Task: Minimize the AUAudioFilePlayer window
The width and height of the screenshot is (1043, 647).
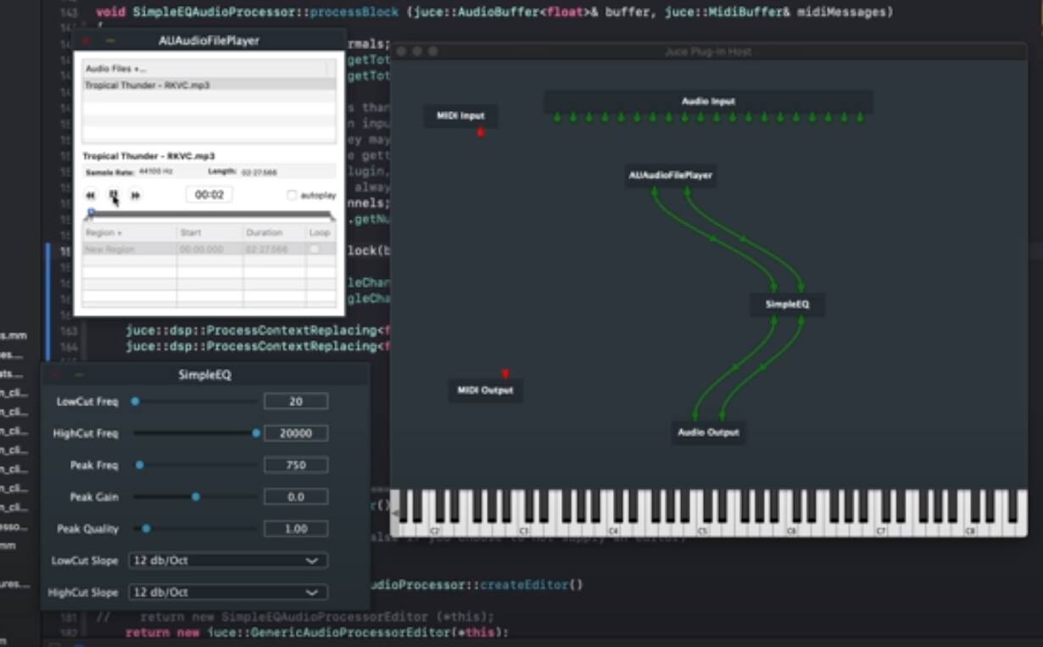Action: point(110,41)
